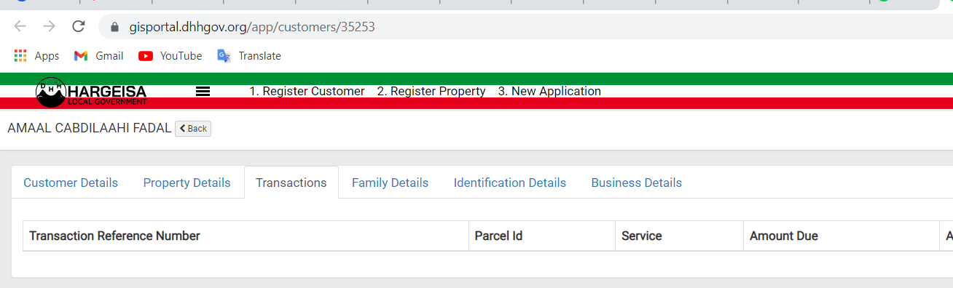This screenshot has width=953, height=288.
Task: Switch to Customer Details tab
Action: coord(71,183)
